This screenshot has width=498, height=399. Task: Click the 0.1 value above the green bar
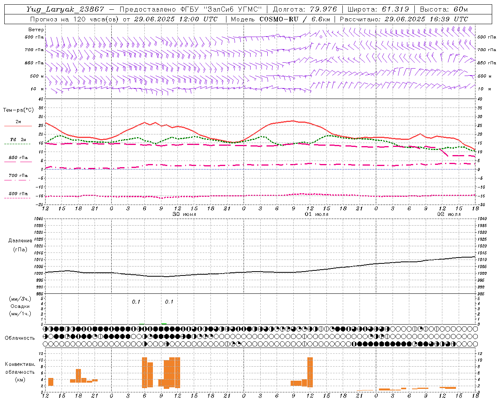click(x=169, y=302)
